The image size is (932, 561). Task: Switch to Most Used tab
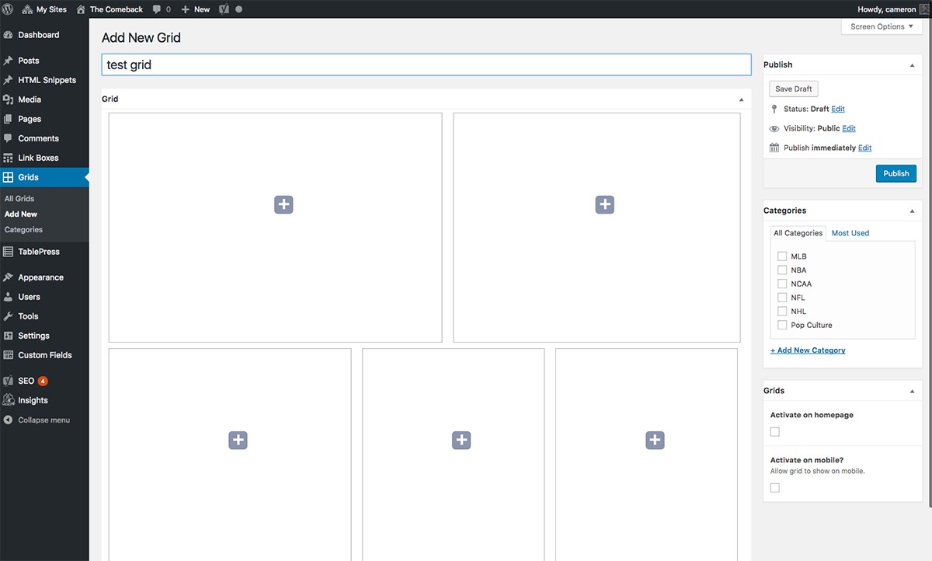pos(850,233)
